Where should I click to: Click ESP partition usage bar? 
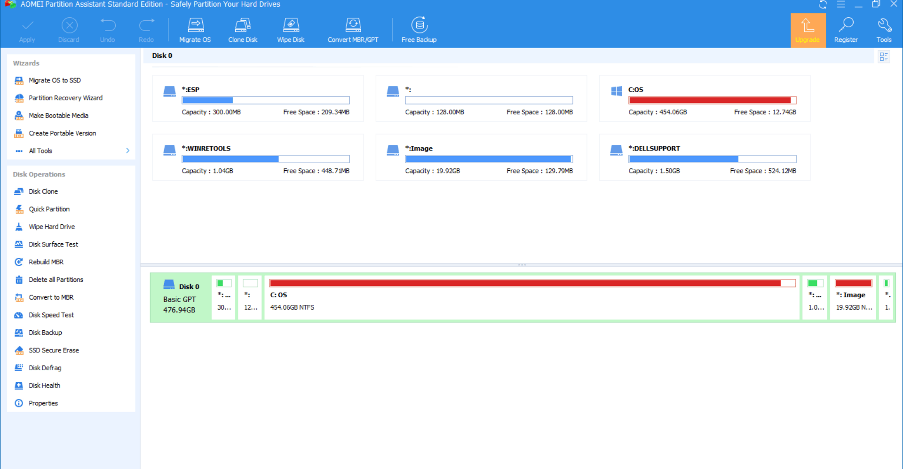pyautogui.click(x=266, y=100)
